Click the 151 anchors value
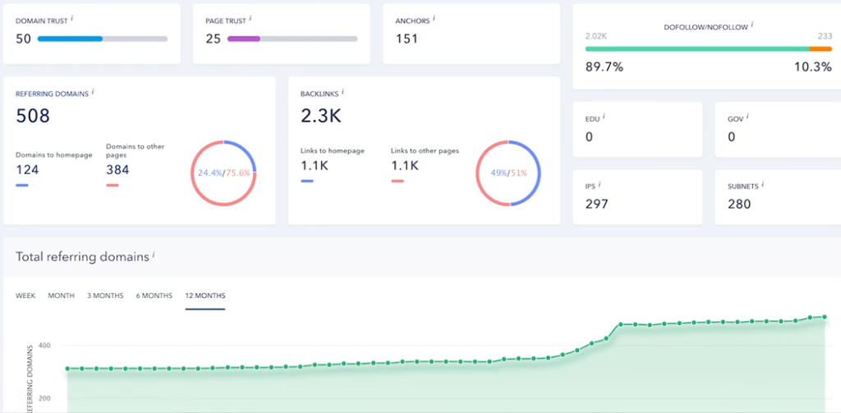Image resolution: width=841 pixels, height=413 pixels. [407, 39]
